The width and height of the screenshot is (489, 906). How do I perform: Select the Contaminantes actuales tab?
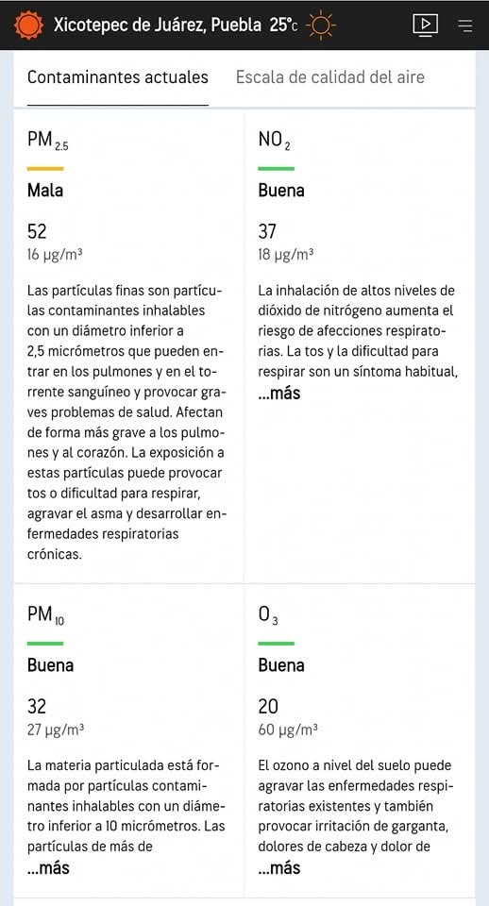[x=118, y=77]
